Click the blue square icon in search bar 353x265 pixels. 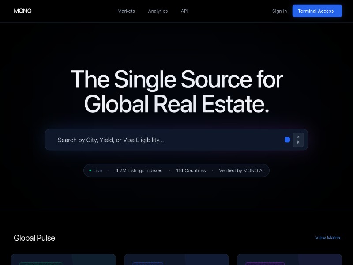point(287,140)
